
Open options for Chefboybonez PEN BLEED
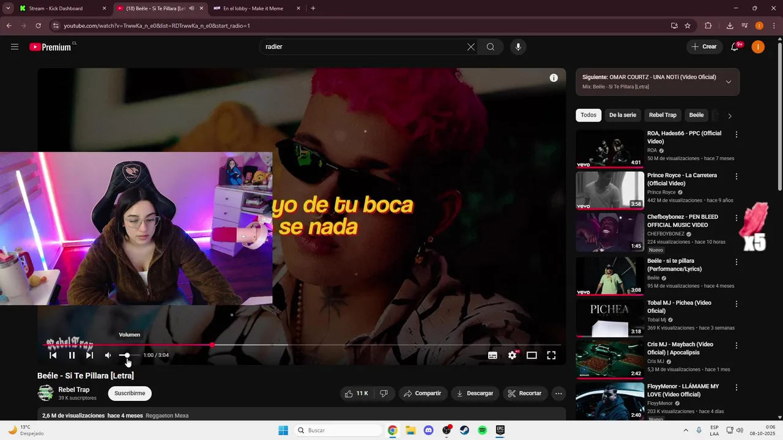(736, 218)
